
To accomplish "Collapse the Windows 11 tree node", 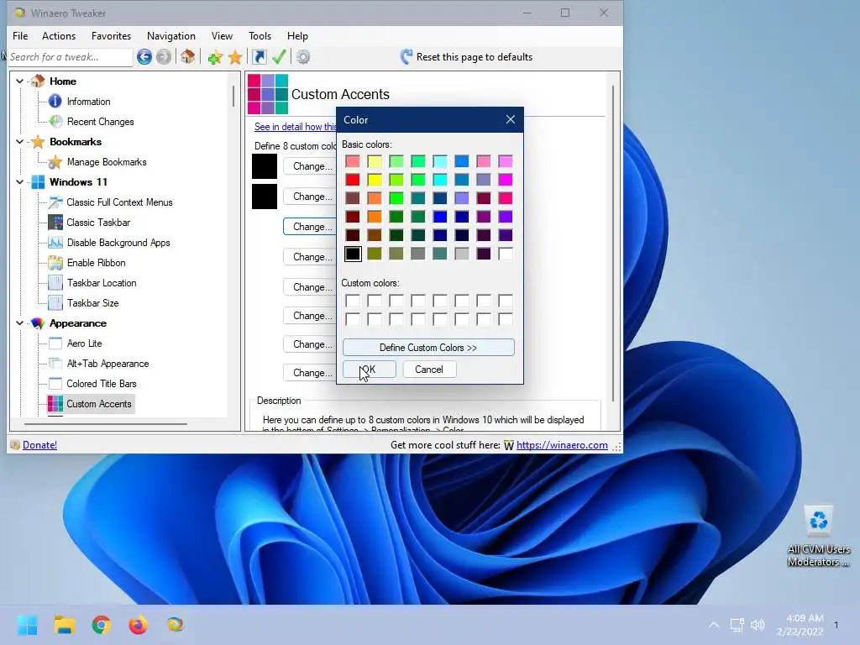I will point(20,181).
